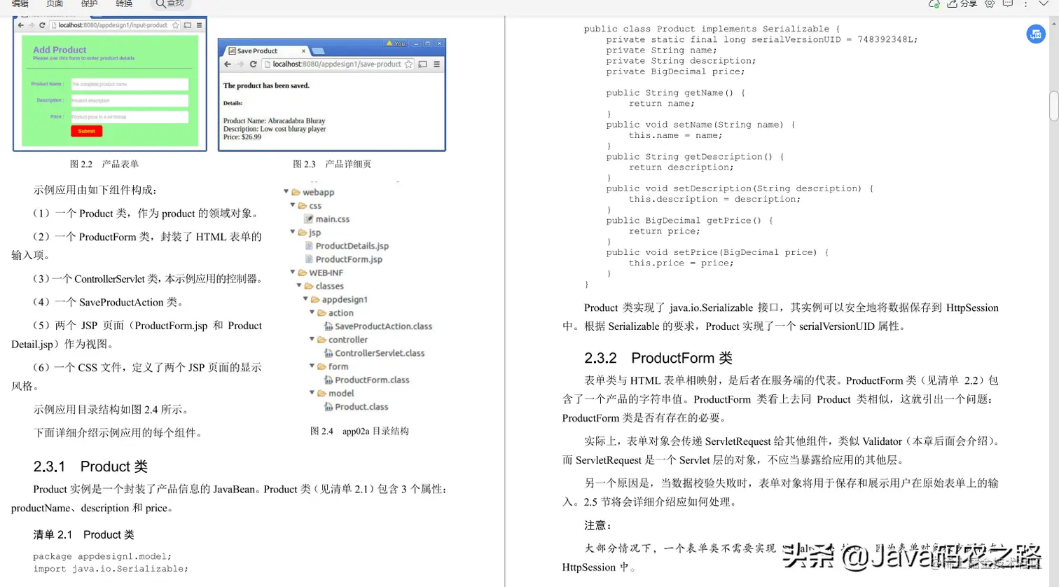Open the settings gear icon
This screenshot has width=1059, height=587.
[x=990, y=4]
